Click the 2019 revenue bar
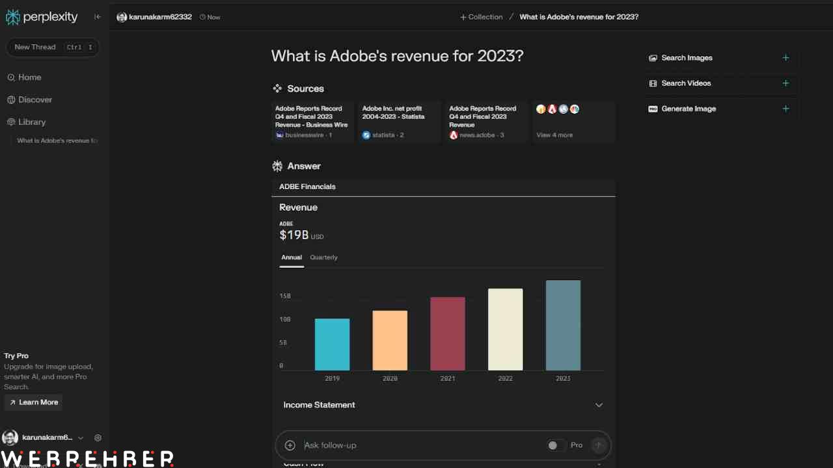 [332, 344]
